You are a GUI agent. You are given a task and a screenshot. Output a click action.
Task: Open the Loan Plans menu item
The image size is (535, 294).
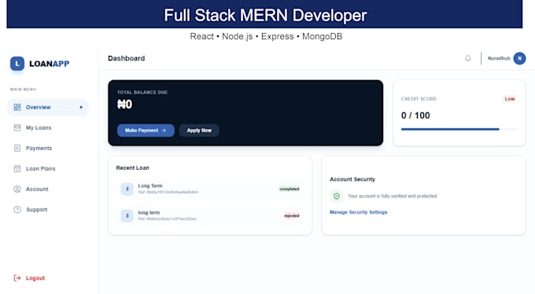48,168
